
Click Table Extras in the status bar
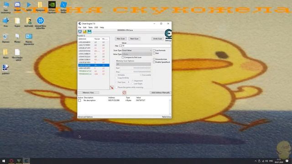[167, 117]
